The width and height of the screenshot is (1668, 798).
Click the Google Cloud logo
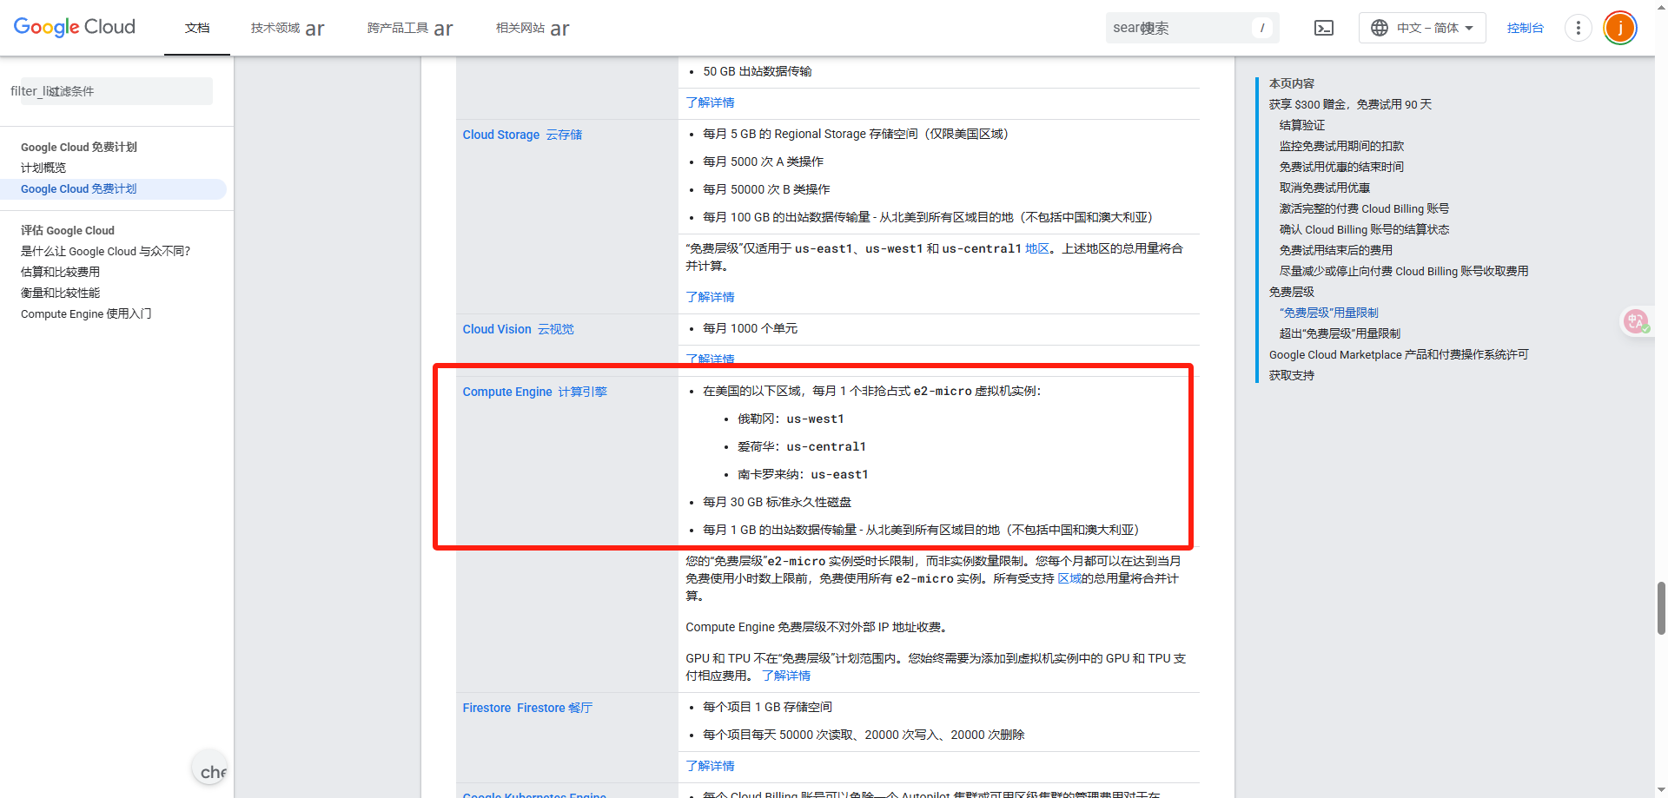[75, 27]
